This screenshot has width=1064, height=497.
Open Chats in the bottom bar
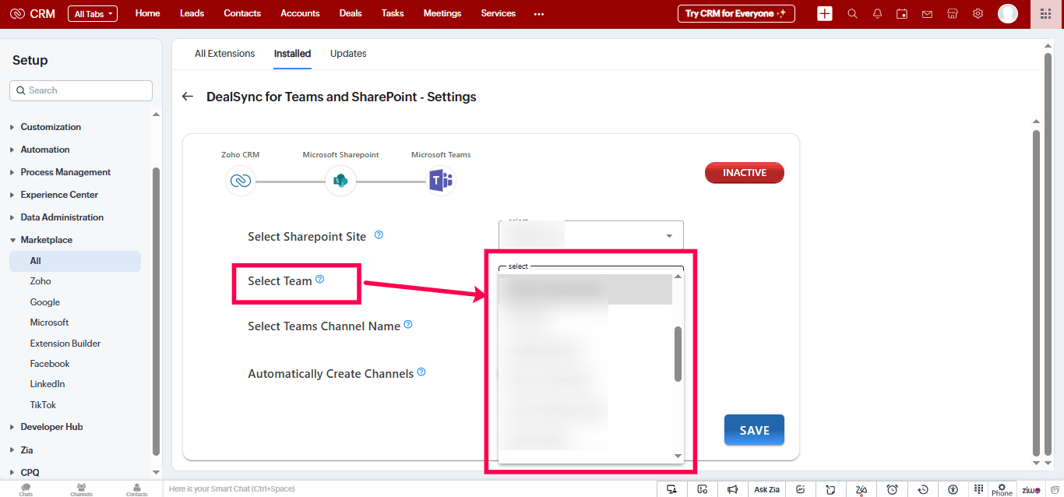26,489
